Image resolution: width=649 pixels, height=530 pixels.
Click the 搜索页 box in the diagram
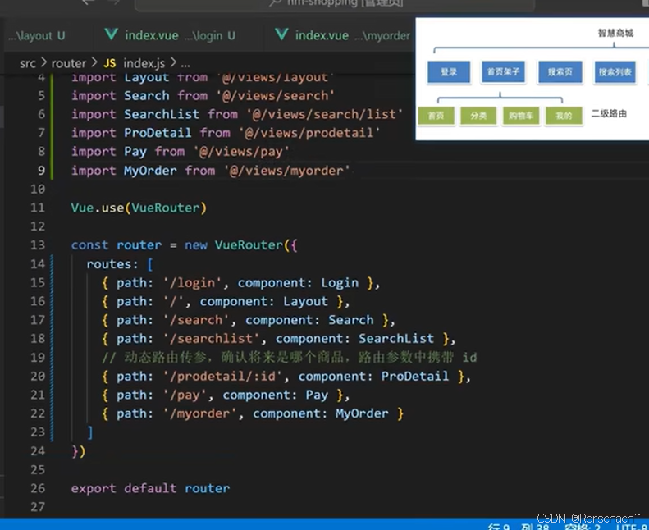(x=560, y=72)
